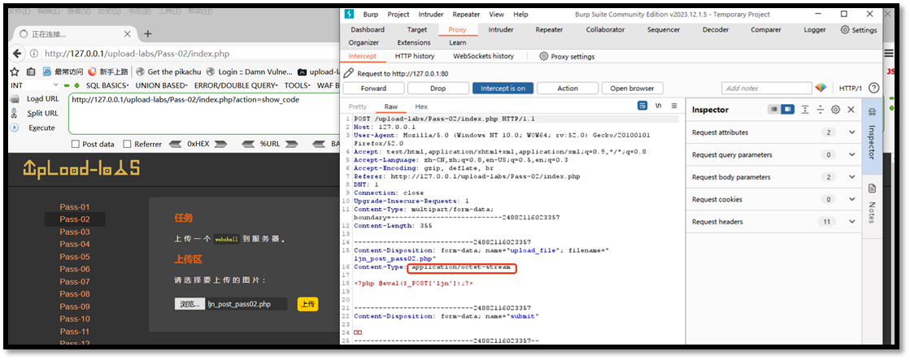This screenshot has height=360, width=910.
Task: Open Inspector settings gear
Action: (x=836, y=110)
